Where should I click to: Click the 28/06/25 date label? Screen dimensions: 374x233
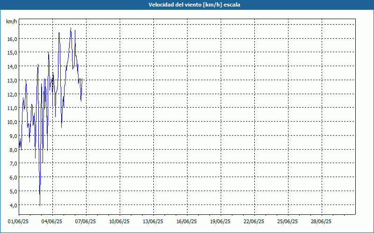coord(321,222)
